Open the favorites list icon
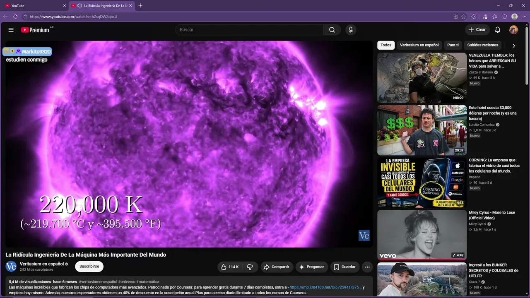530x298 pixels. 495,17
